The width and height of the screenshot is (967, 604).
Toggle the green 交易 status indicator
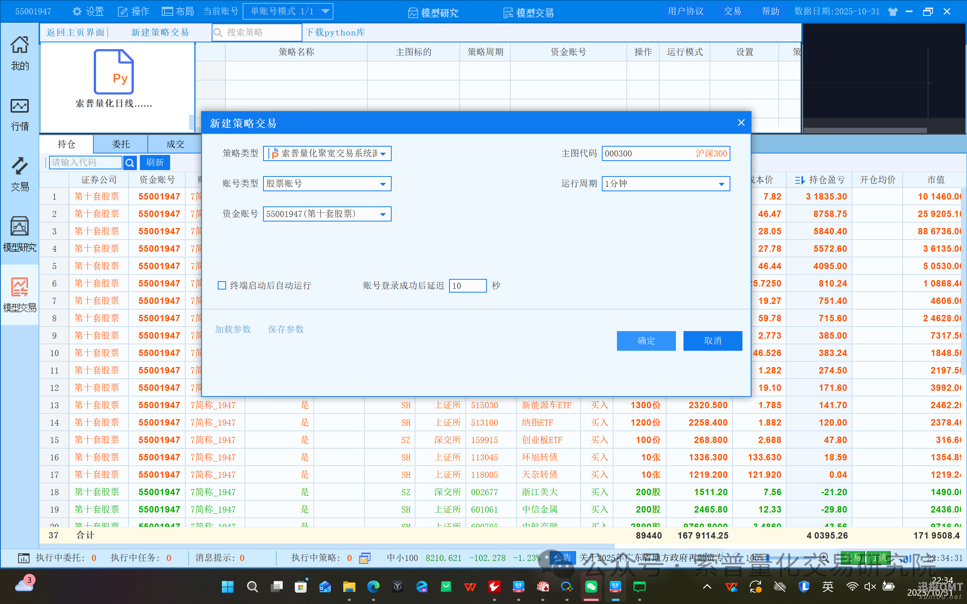[x=852, y=558]
